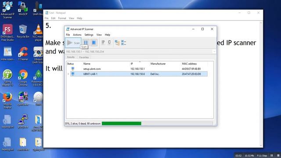
Task: Click the Dell Inc. manufacturer cell
Action: (x=155, y=74)
